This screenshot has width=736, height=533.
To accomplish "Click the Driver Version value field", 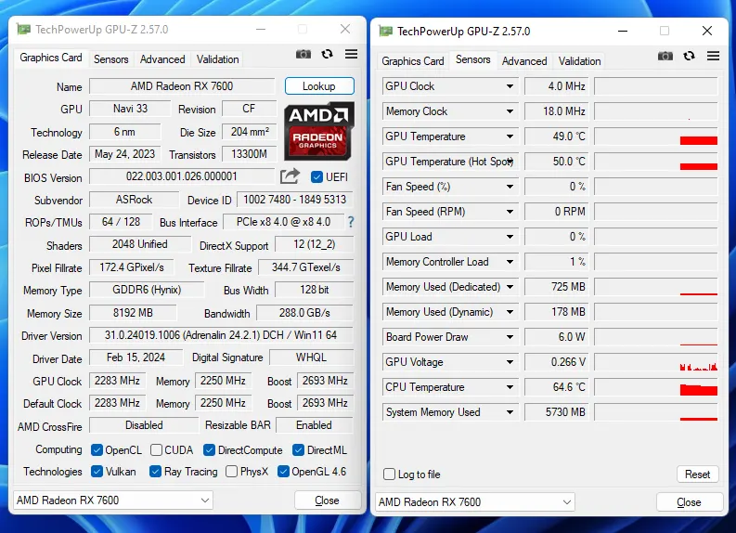I will point(221,335).
